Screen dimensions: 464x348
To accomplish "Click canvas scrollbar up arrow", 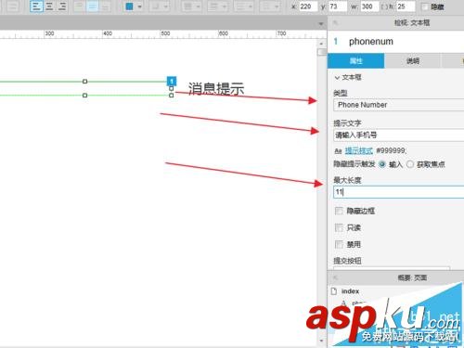I will pyautogui.click(x=321, y=44).
